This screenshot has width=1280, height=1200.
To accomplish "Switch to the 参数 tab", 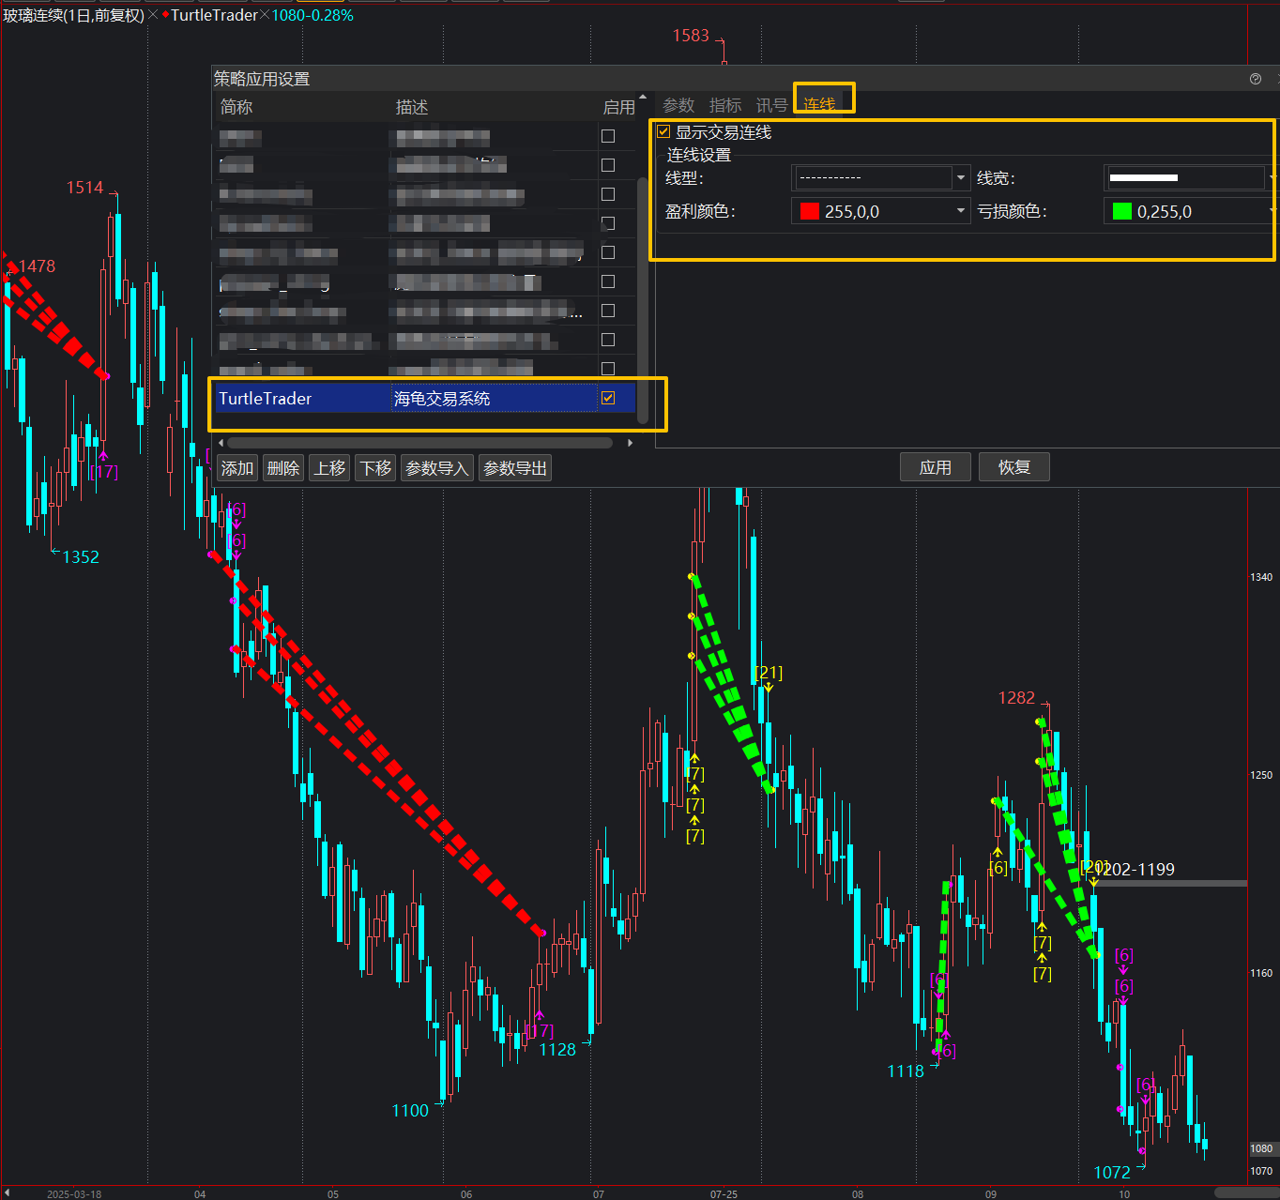I will point(678,105).
